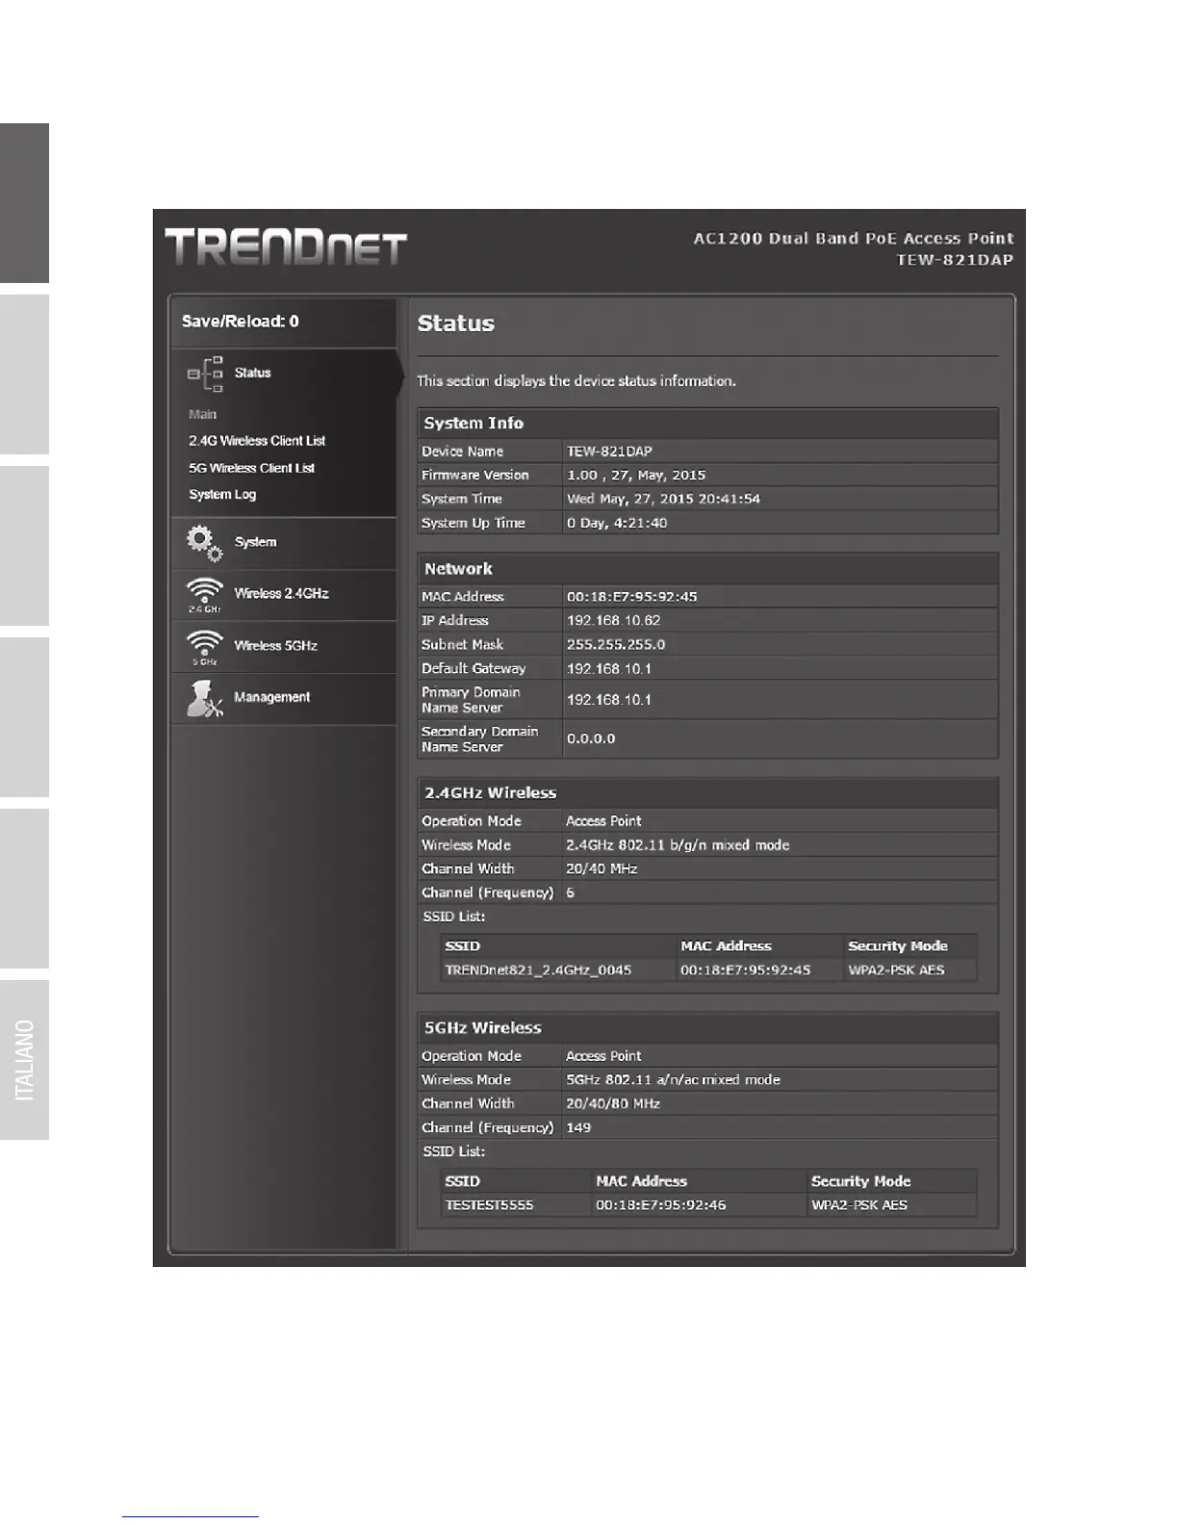Select 5GHz 802.11 a/n/ac mixed mode value
The height and width of the screenshot is (1525, 1178).
coord(673,1080)
